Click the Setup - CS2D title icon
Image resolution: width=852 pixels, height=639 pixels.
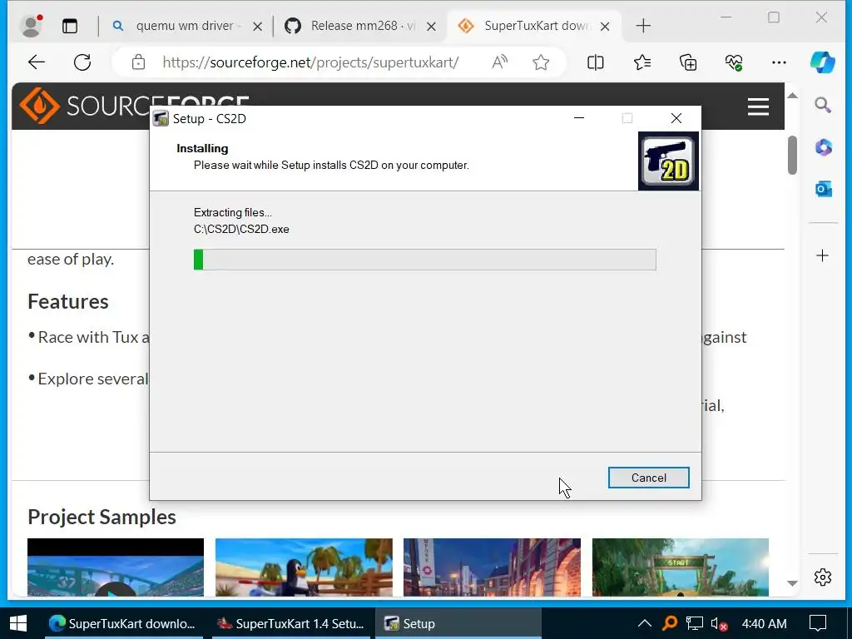(x=161, y=118)
